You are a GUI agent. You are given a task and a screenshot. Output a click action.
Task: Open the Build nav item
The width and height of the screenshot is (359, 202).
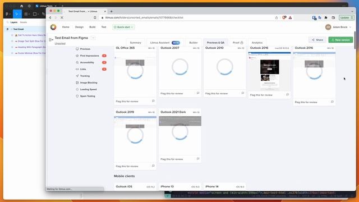tap(92, 27)
